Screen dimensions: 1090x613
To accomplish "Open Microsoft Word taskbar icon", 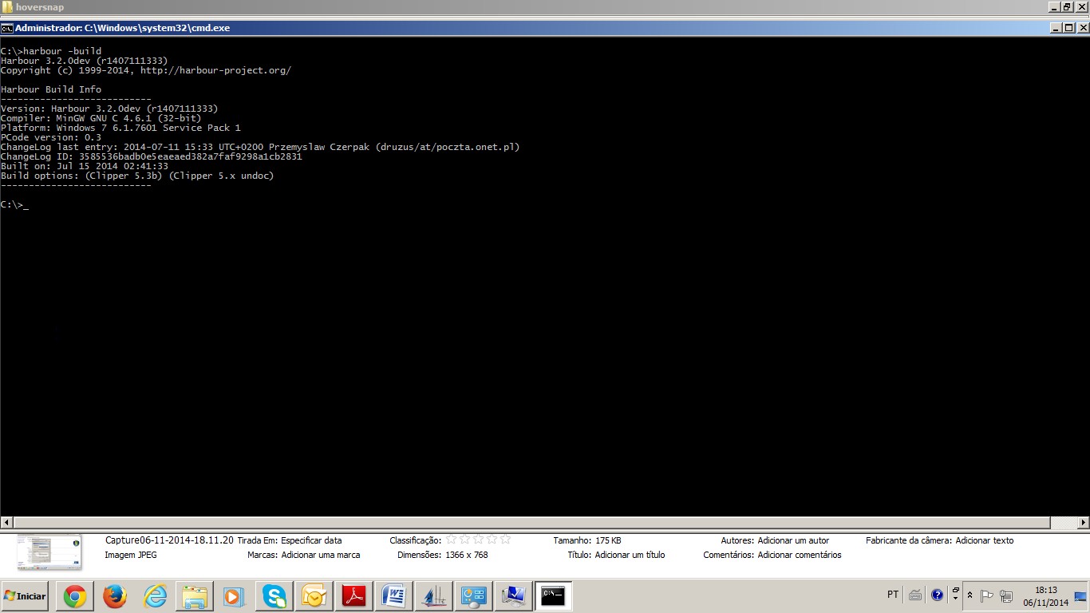I will 394,596.
